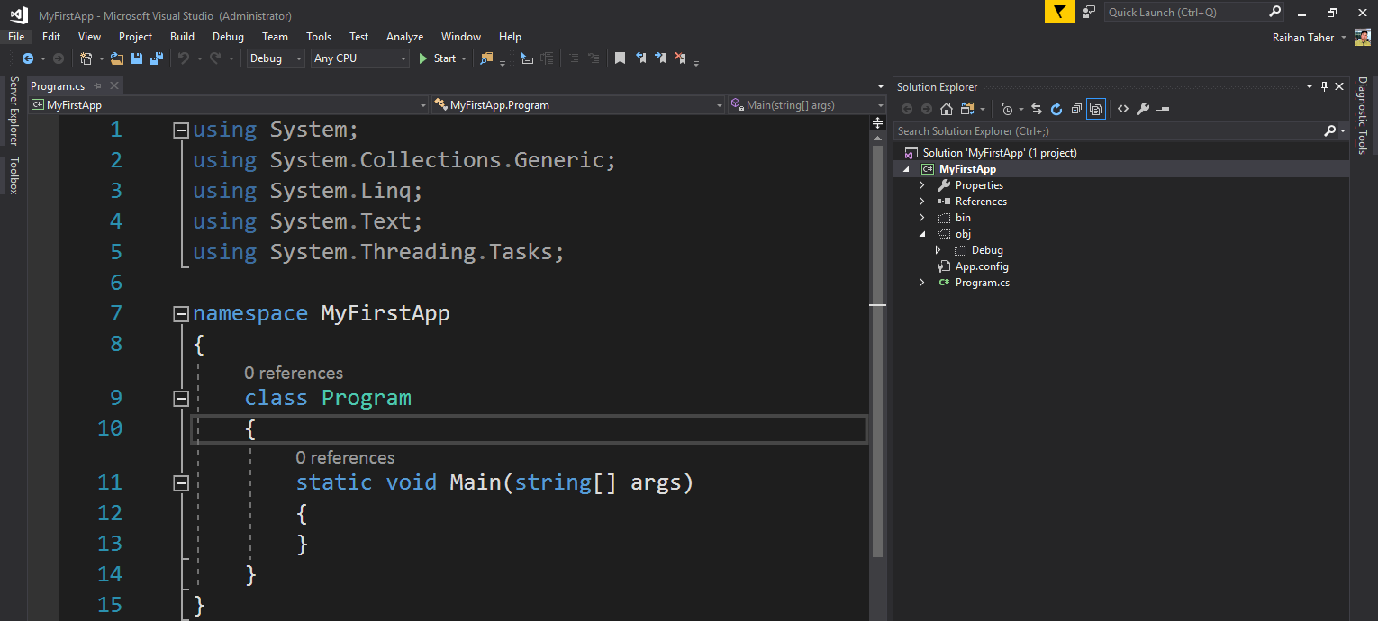This screenshot has width=1378, height=621.
Task: Collapse the obj folder node
Action: coord(921,234)
